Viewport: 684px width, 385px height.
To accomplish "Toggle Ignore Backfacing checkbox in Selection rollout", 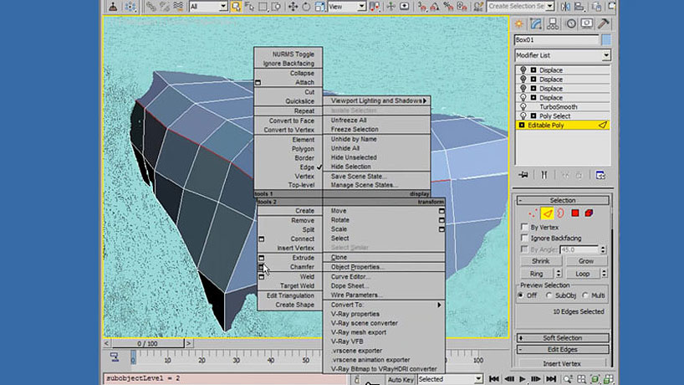I will [x=524, y=239].
